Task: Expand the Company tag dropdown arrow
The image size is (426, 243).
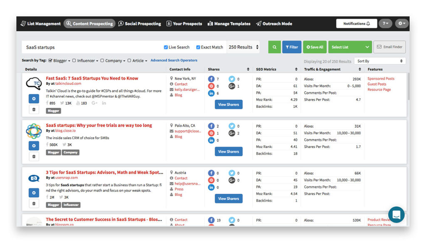Action: [124, 61]
